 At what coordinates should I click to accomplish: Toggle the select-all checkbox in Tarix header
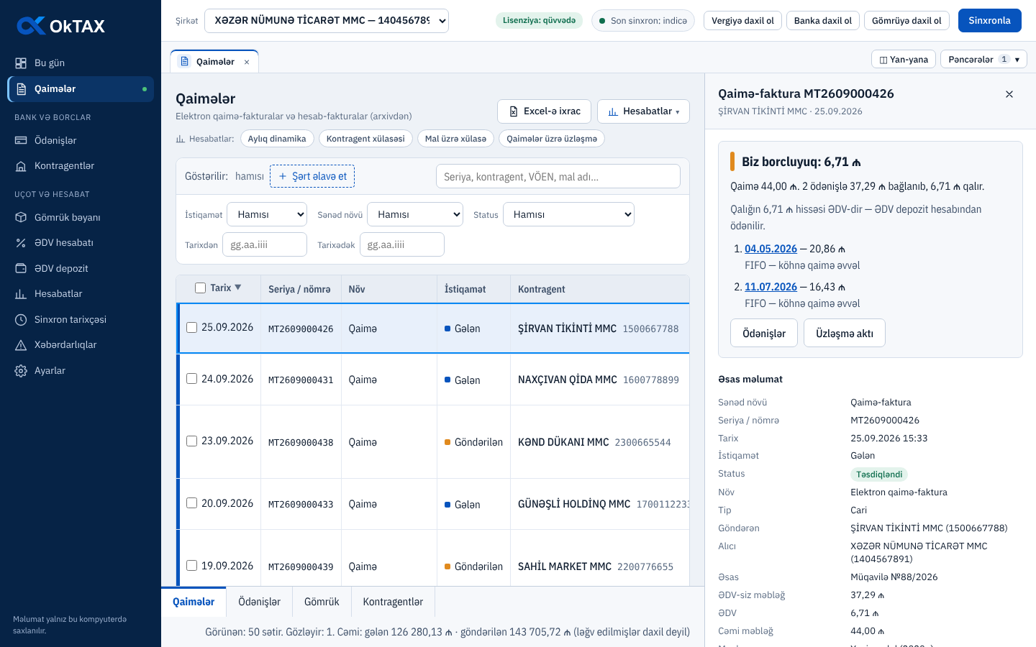coord(201,288)
